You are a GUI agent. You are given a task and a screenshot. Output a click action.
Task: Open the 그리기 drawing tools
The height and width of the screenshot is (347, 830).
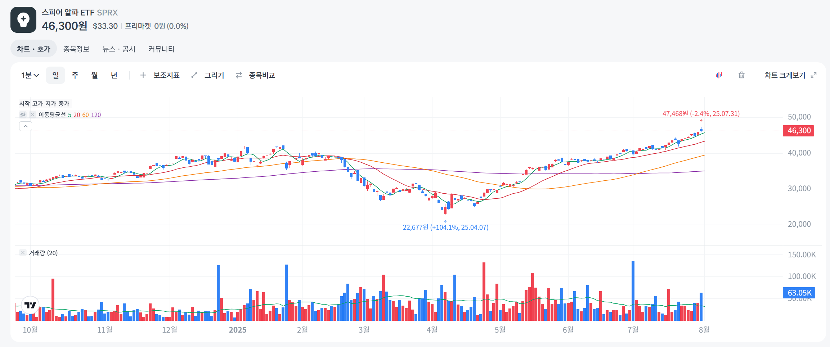pyautogui.click(x=214, y=75)
